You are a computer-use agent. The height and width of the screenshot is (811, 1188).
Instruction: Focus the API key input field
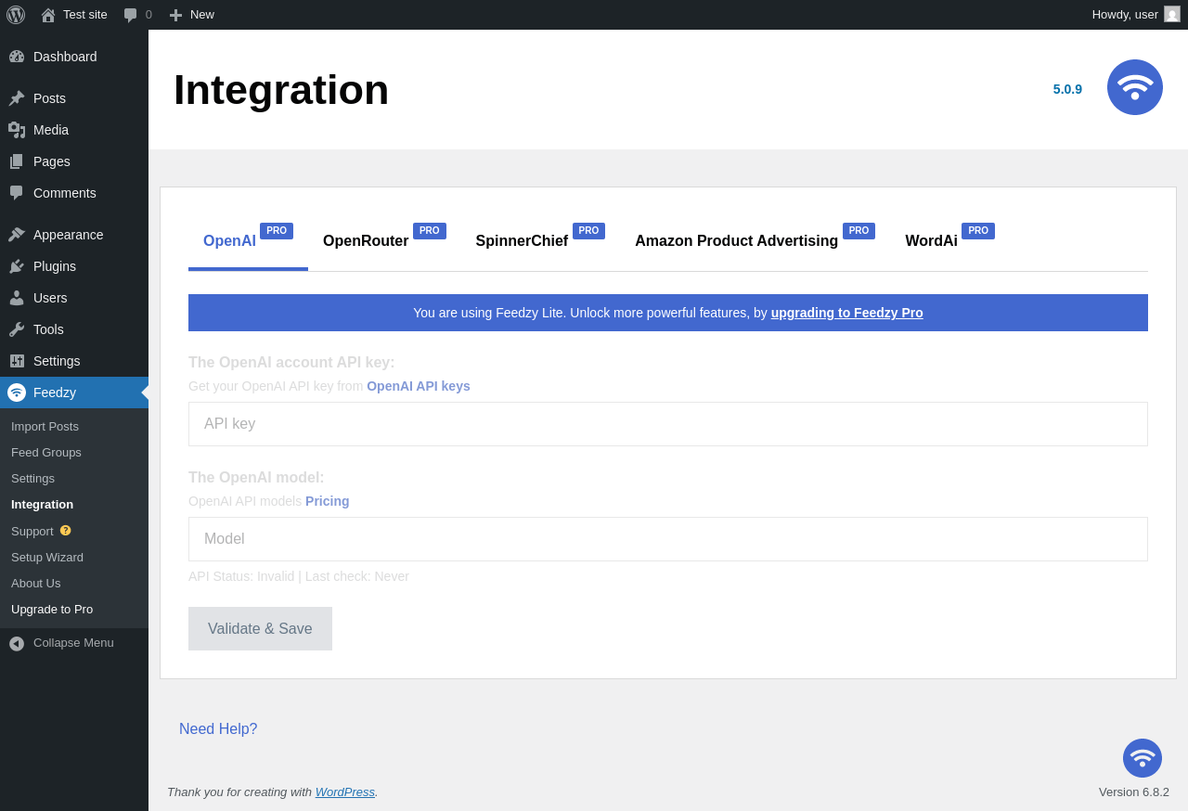pos(668,424)
